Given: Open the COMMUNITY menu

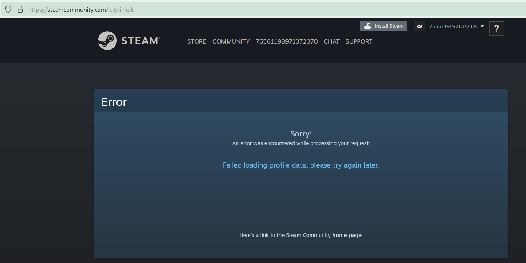Looking at the screenshot, I should 231,41.
